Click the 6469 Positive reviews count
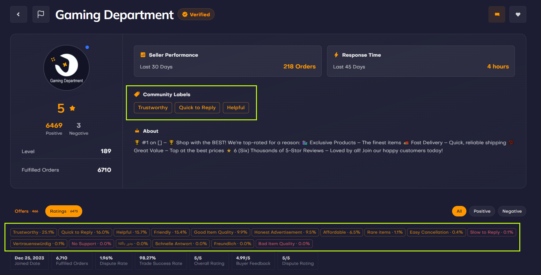 click(x=54, y=125)
